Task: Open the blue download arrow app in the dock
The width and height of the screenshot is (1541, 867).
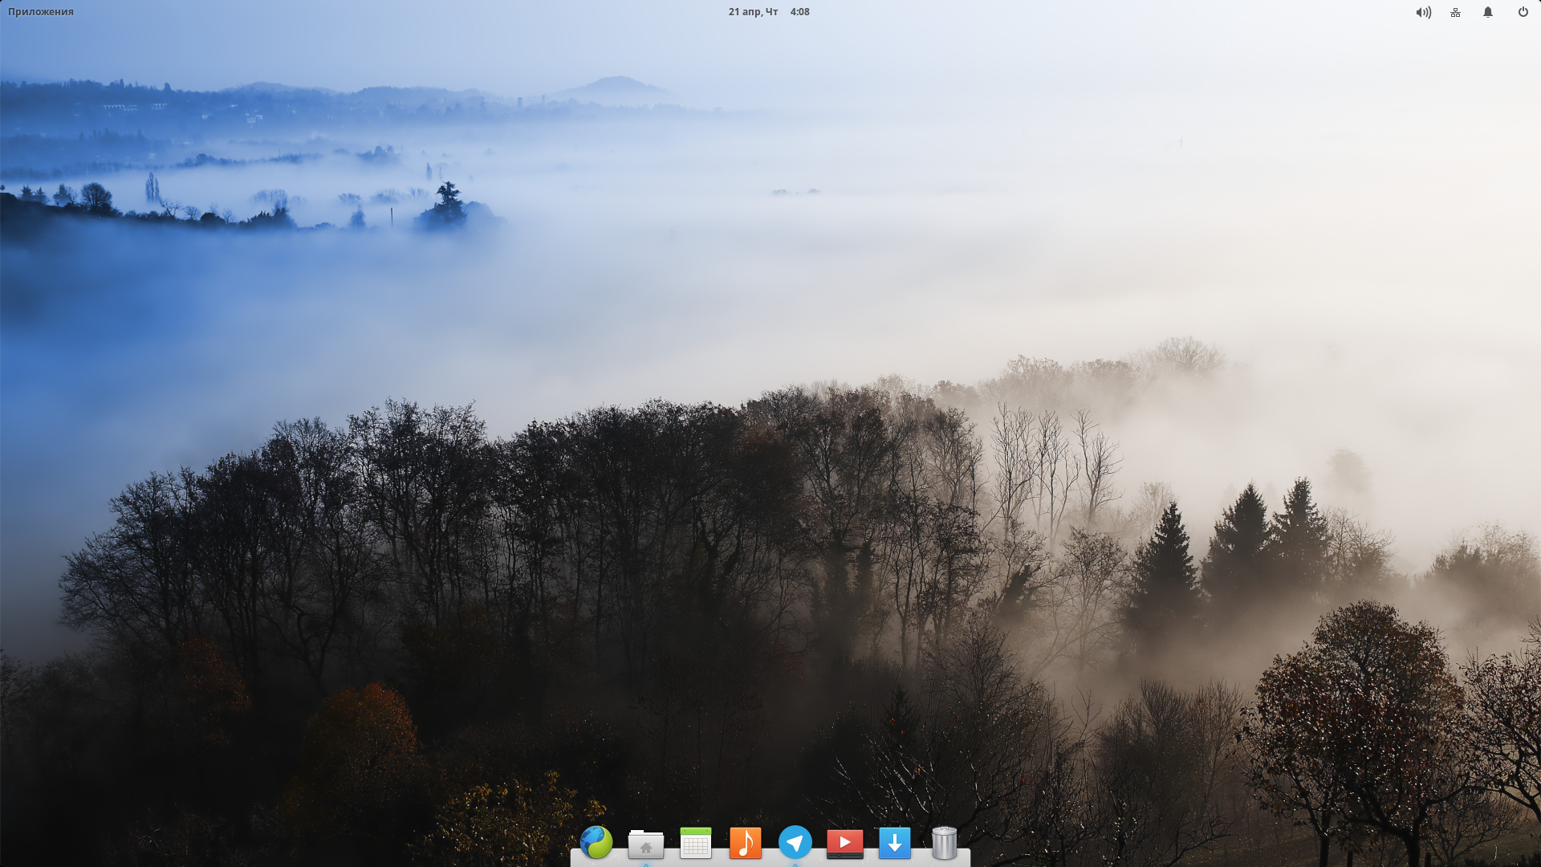Action: click(x=895, y=843)
